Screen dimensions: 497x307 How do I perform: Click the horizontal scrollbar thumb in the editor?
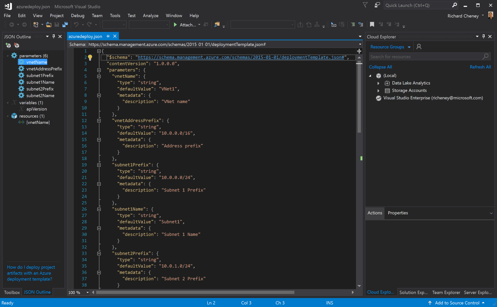[195, 292]
